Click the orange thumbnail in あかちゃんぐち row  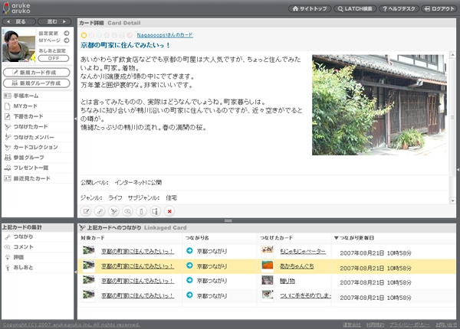[x=268, y=265]
